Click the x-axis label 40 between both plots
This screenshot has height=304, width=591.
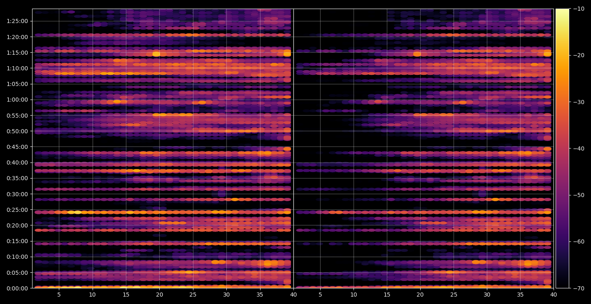293,295
